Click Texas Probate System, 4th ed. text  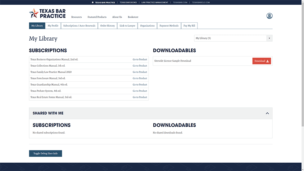[46, 91]
